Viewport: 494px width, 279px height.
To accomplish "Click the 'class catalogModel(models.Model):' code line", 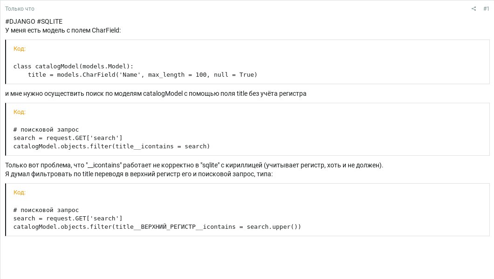I will pos(74,66).
